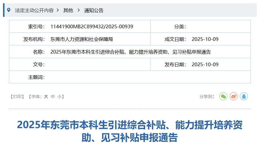
Task: Click the 成文日期 value 2025-10-09
Action: tap(205, 39)
